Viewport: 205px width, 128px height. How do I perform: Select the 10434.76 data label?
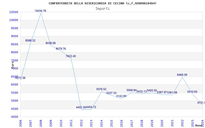pos(40,11)
